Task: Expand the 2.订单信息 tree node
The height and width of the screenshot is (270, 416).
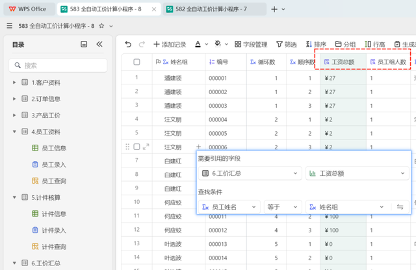Action: click(14, 99)
